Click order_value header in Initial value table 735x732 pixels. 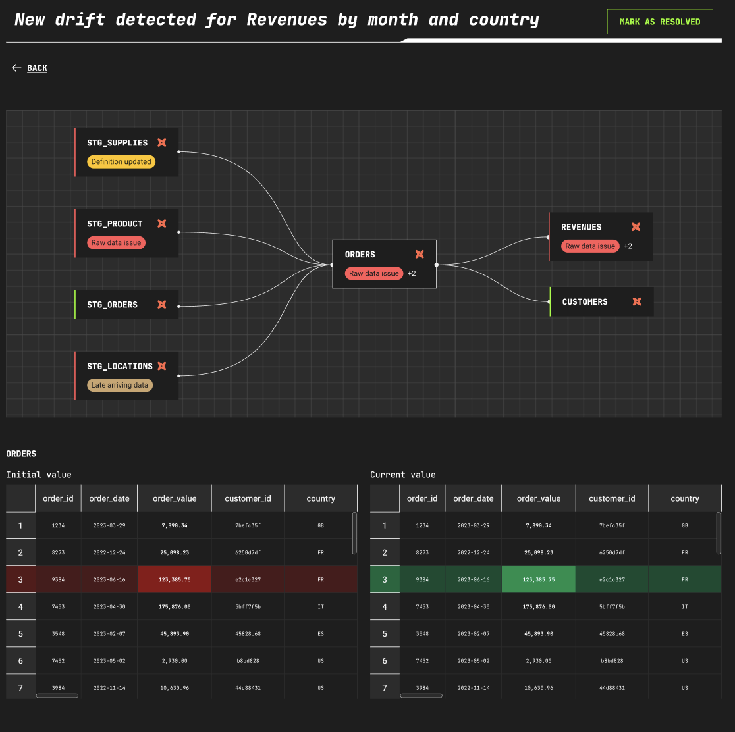[x=175, y=498]
